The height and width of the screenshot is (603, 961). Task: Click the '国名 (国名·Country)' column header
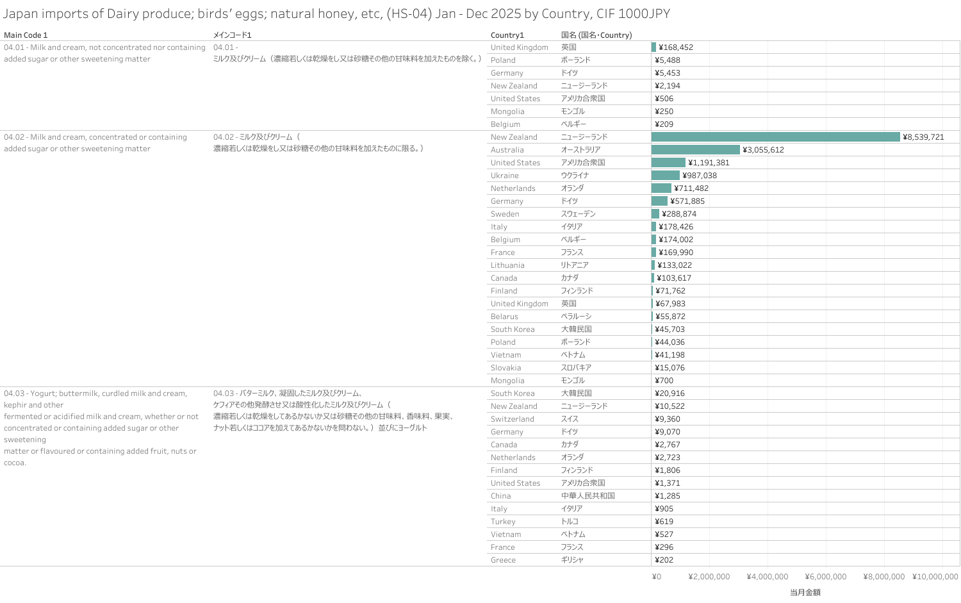click(x=596, y=35)
